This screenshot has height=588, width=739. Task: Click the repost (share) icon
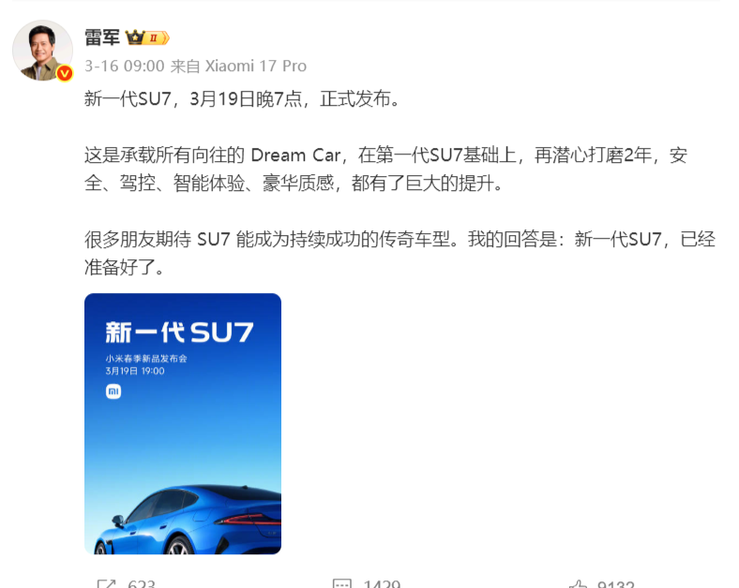tap(106, 583)
